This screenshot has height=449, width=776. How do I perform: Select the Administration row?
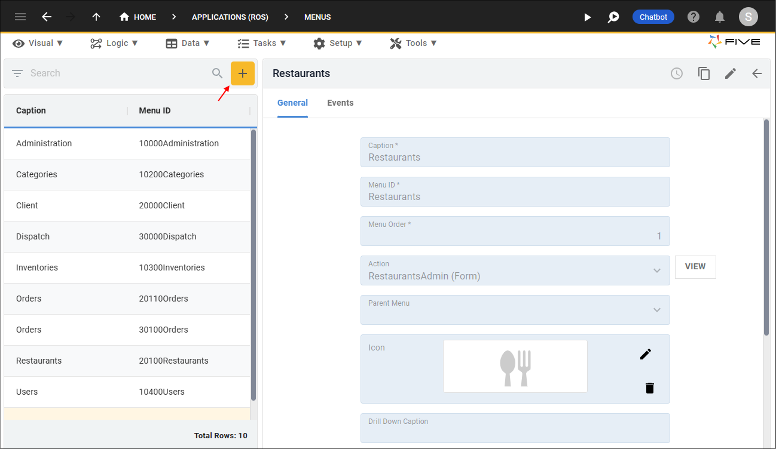(x=127, y=143)
